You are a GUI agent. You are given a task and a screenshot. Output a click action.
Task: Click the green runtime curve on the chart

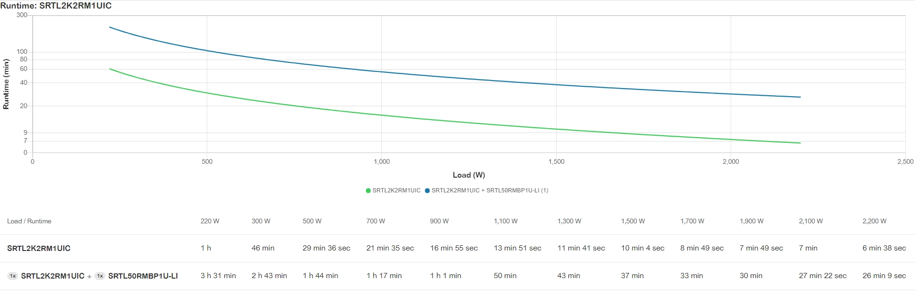[x=381, y=115]
